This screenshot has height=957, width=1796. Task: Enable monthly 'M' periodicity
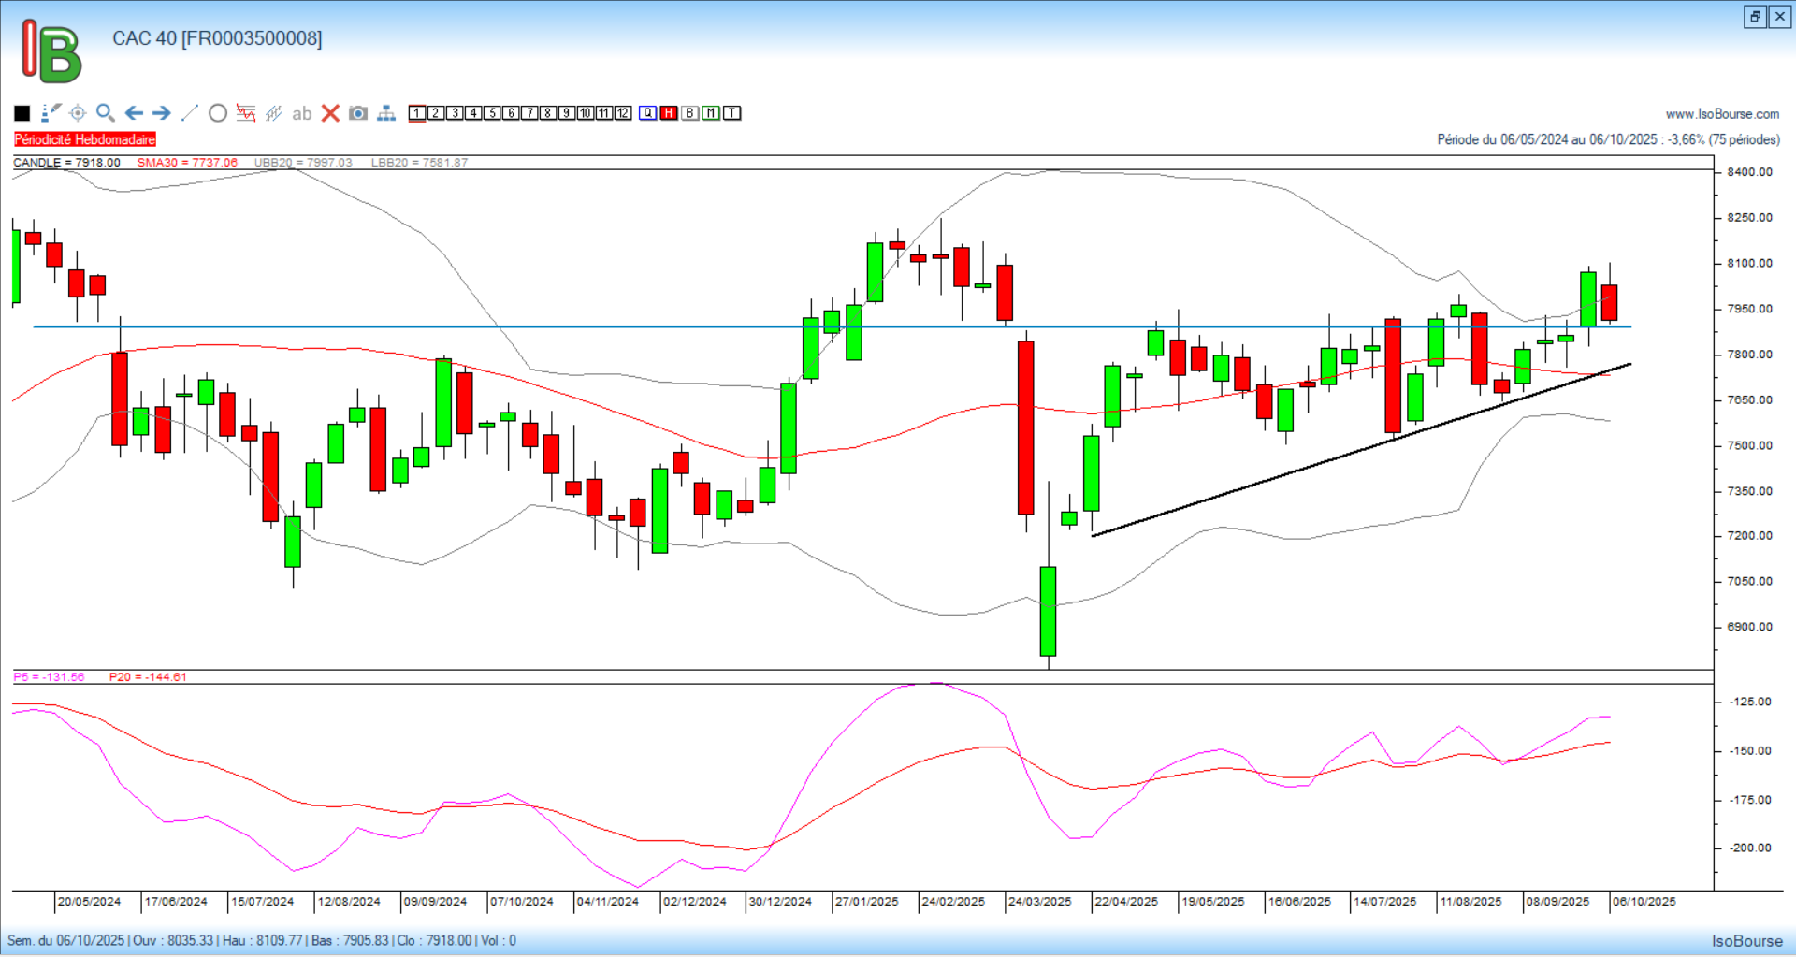click(711, 113)
